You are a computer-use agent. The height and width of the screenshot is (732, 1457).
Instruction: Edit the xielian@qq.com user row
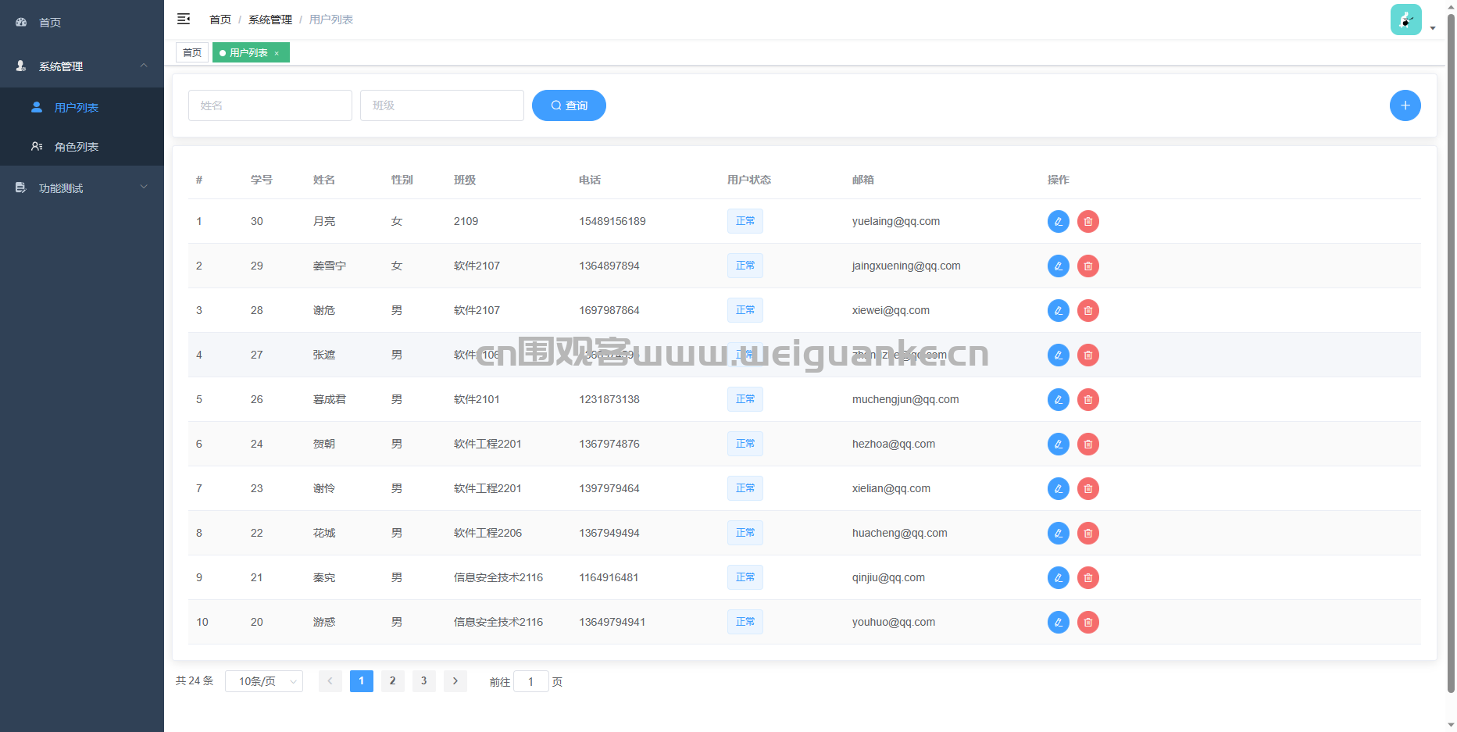pos(1058,488)
